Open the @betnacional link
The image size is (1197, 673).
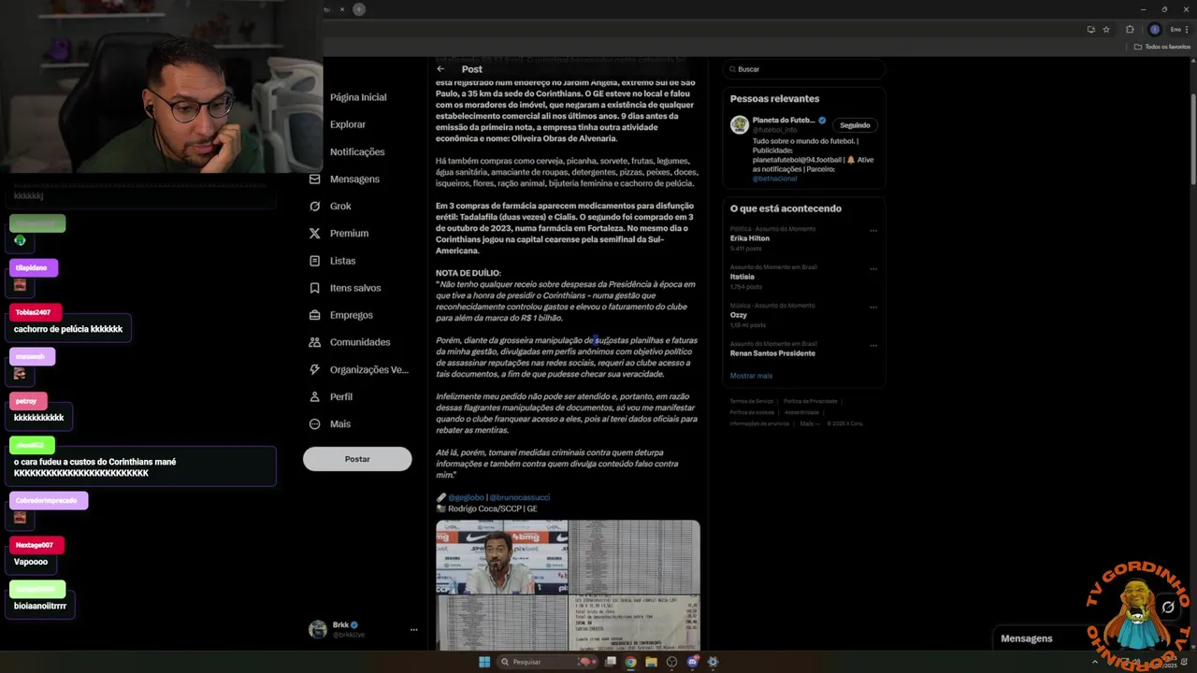pos(774,179)
